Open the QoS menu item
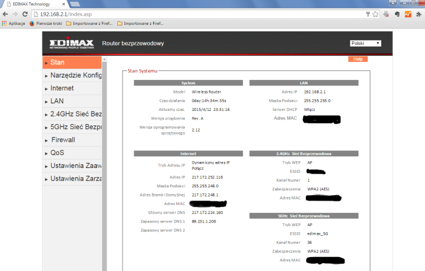Image resolution: width=425 pixels, height=271 pixels. pos(57,153)
